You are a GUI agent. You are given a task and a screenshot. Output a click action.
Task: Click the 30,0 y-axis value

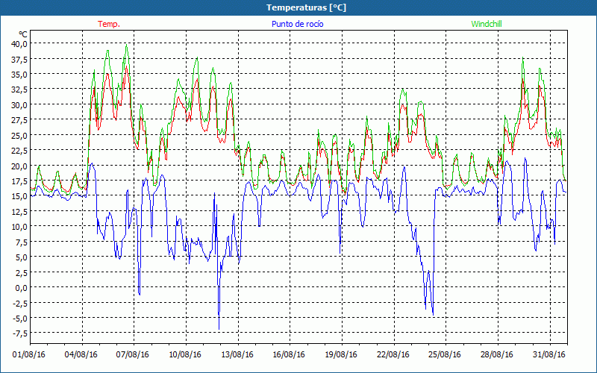coord(19,104)
